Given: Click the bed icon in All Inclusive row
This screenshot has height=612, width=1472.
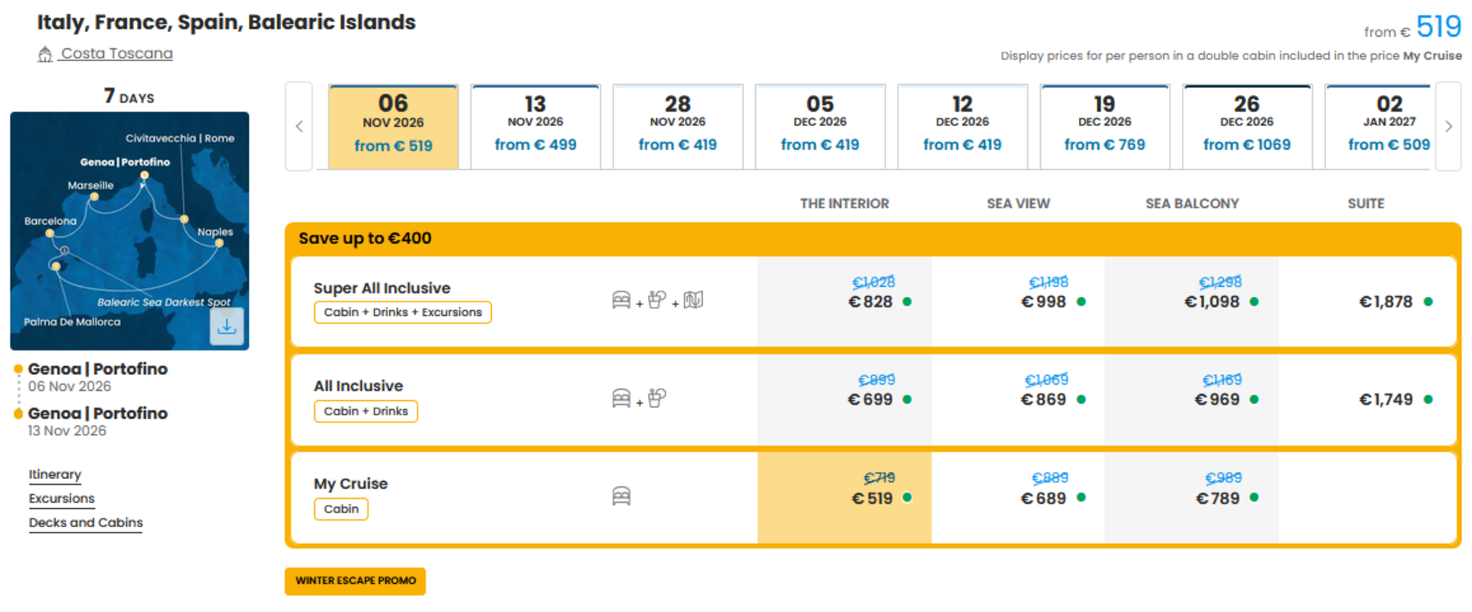Looking at the screenshot, I should [621, 398].
